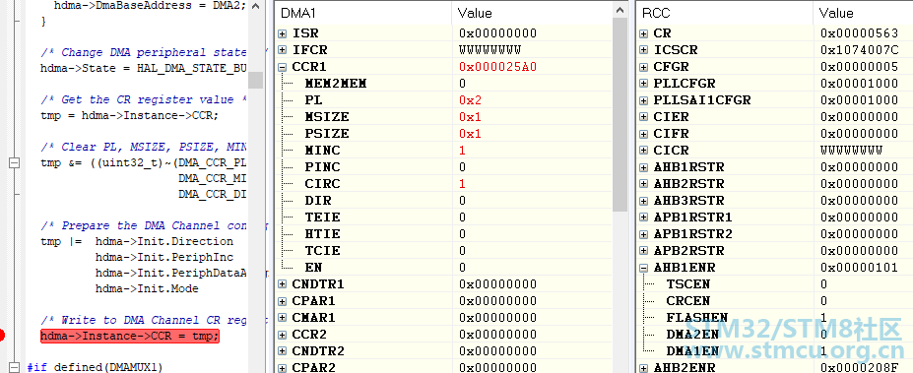Image resolution: width=913 pixels, height=373 pixels.
Task: Select the MINC field row
Action: coord(443,151)
